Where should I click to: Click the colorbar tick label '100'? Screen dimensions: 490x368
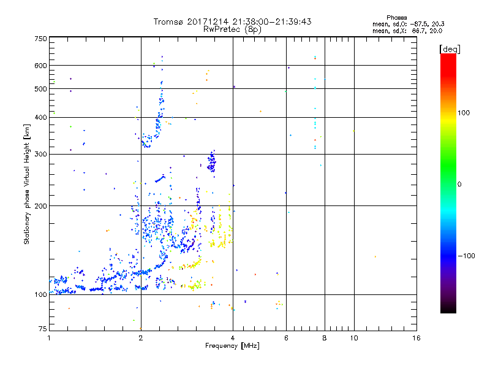(x=464, y=113)
